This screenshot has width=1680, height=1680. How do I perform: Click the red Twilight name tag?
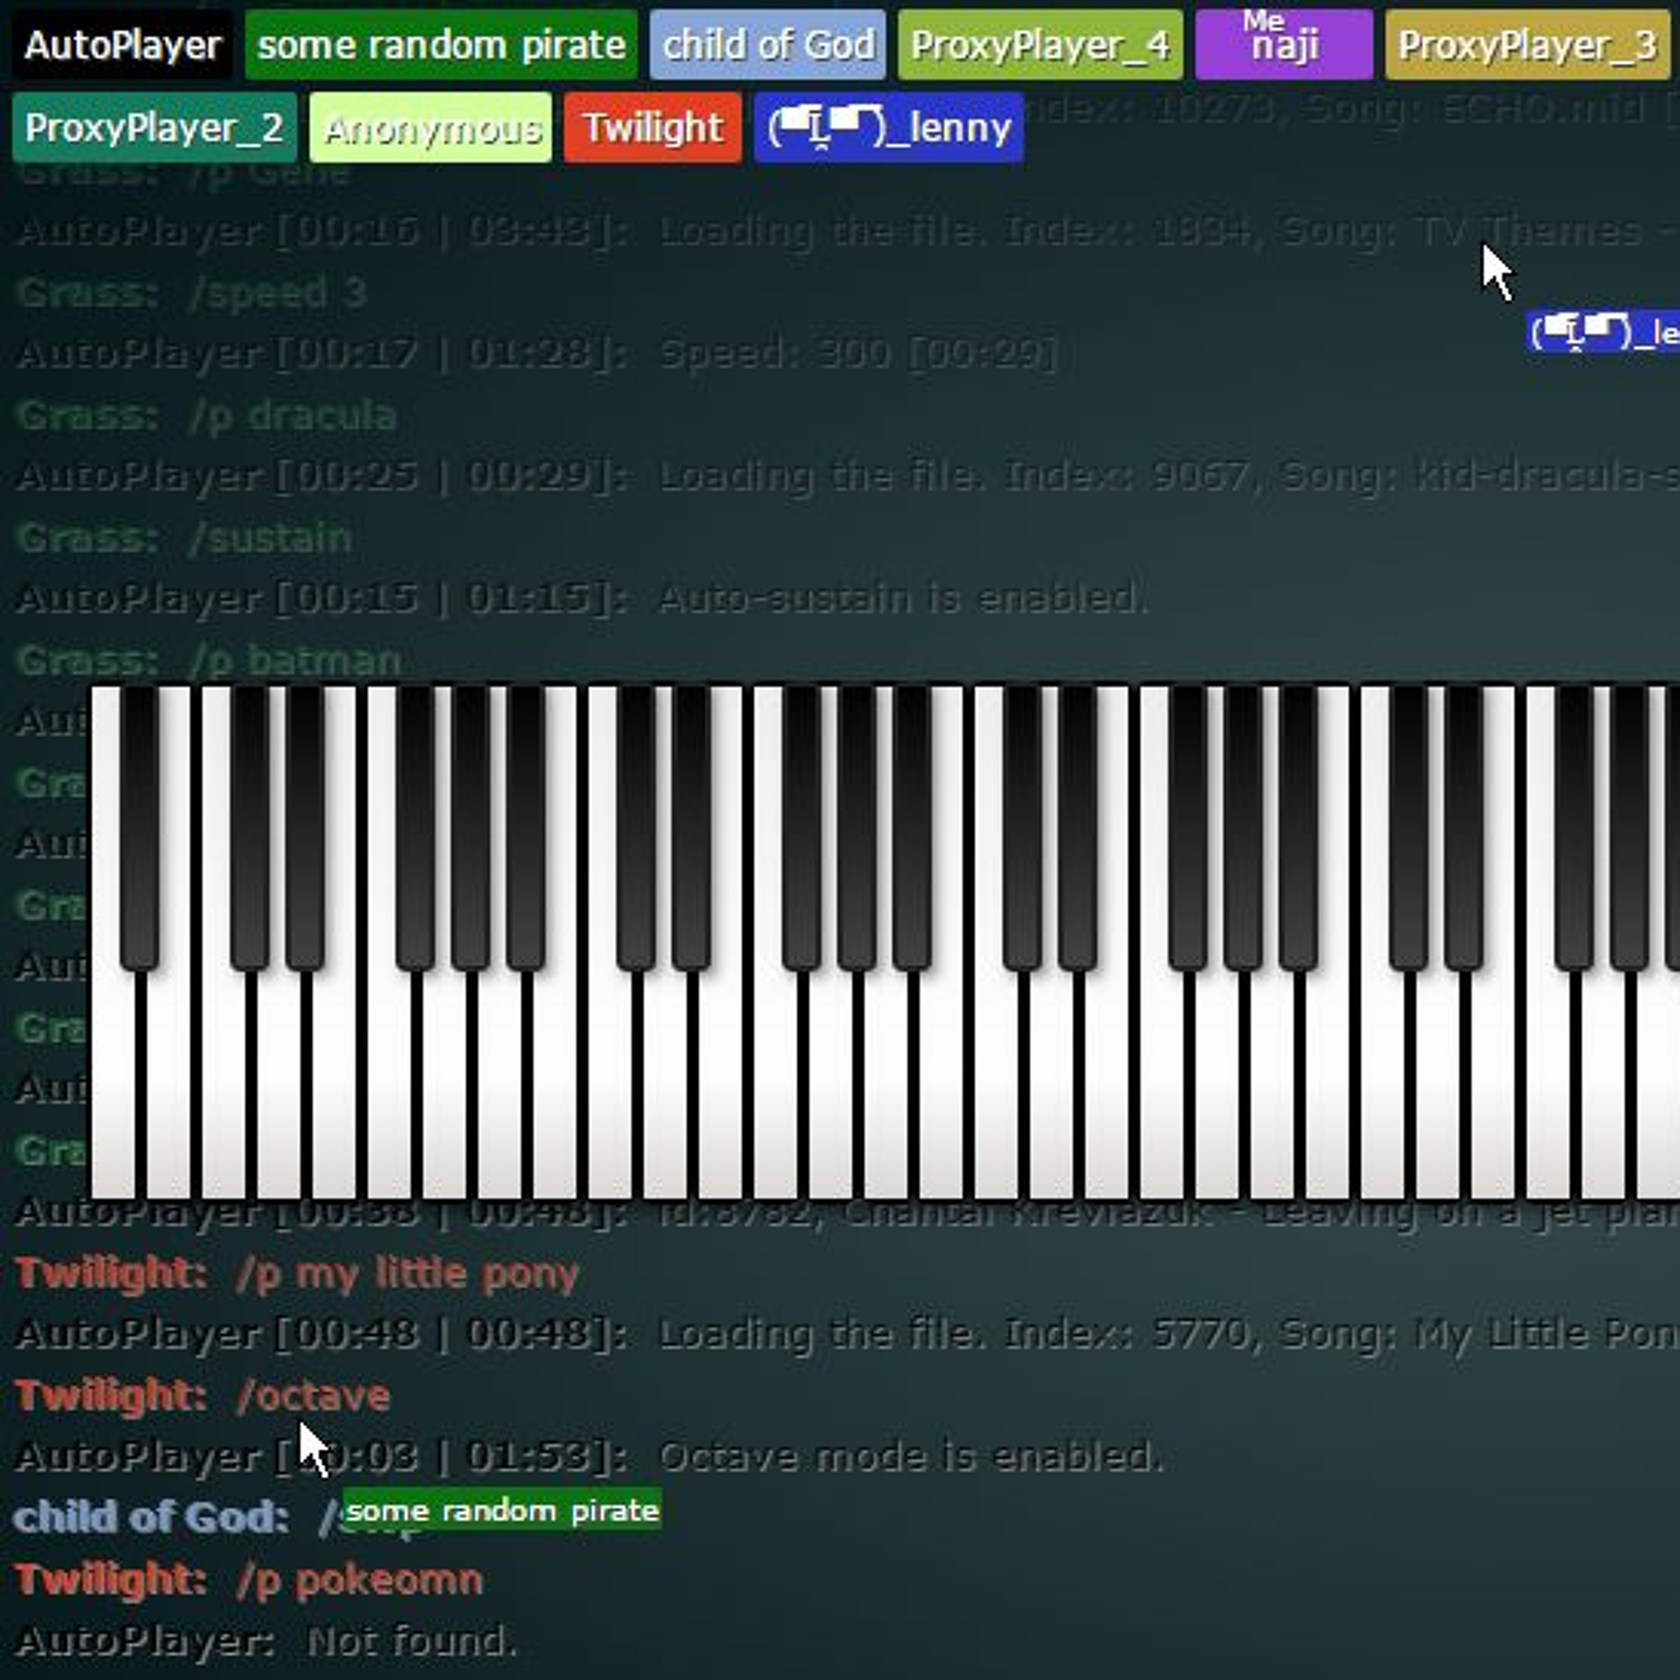coord(652,128)
